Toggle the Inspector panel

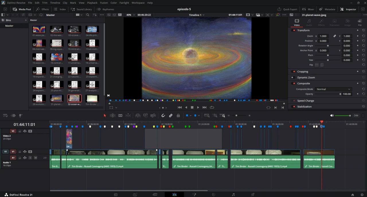pos(348,9)
